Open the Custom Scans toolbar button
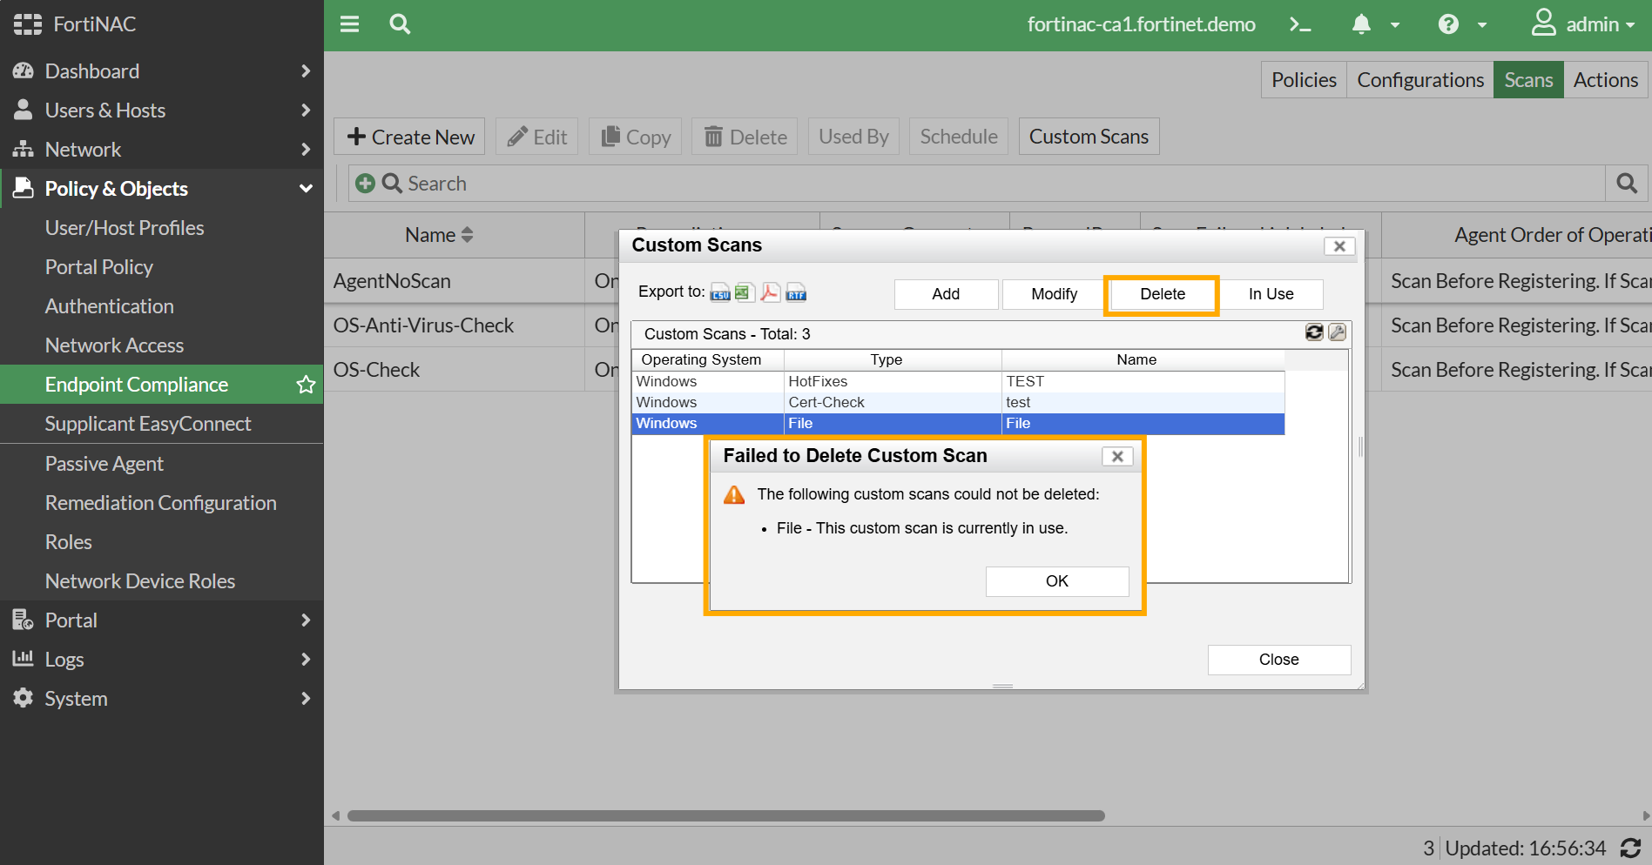 pos(1089,137)
